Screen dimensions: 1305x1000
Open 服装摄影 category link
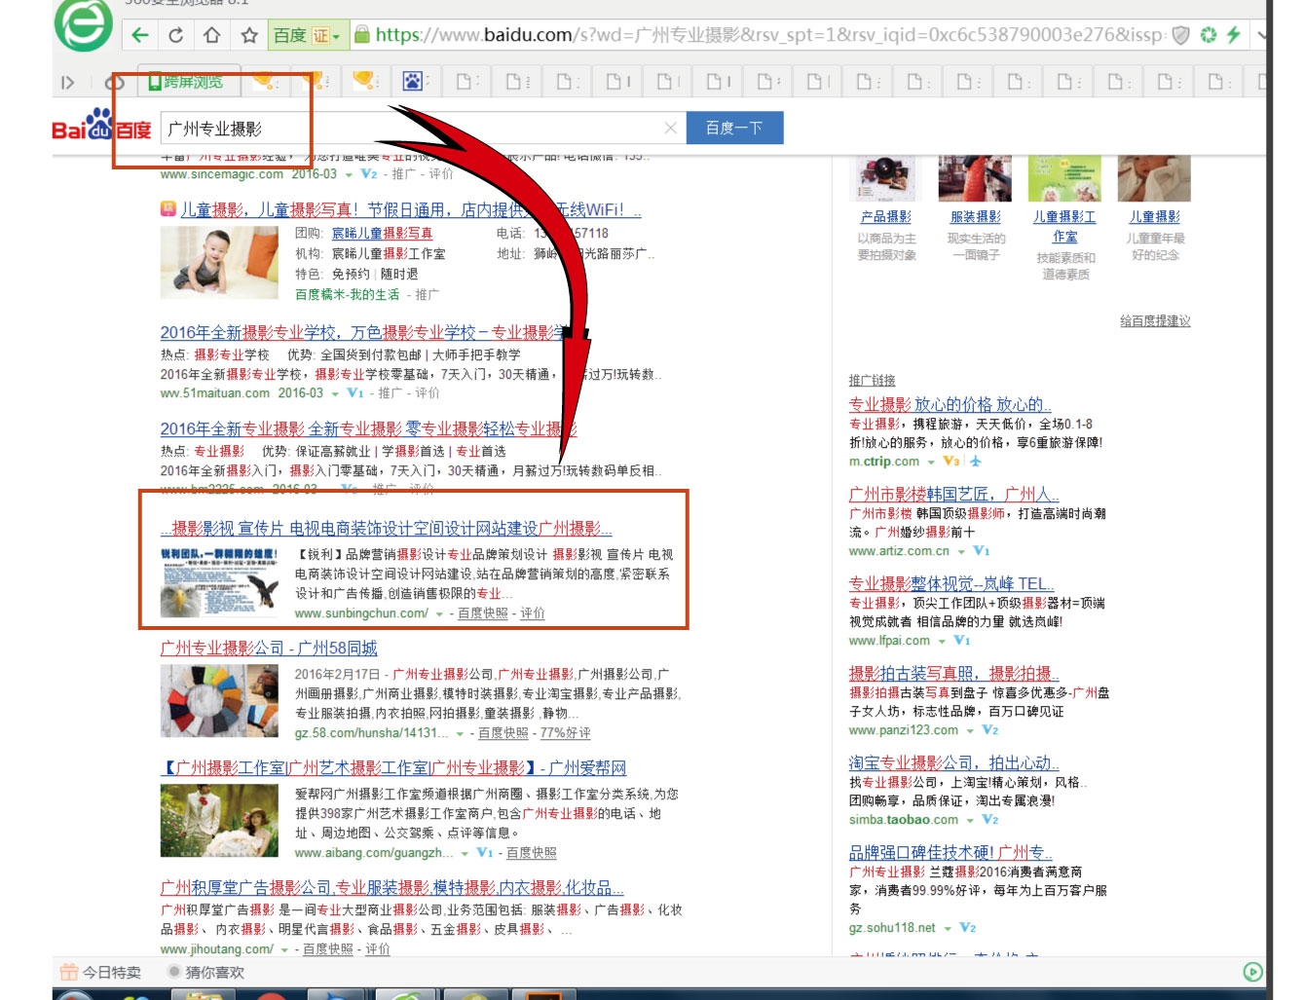click(x=976, y=217)
